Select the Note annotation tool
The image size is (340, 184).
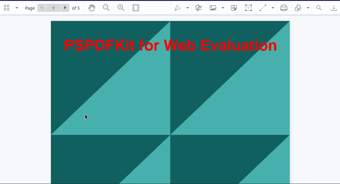pyautogui.click(x=234, y=8)
